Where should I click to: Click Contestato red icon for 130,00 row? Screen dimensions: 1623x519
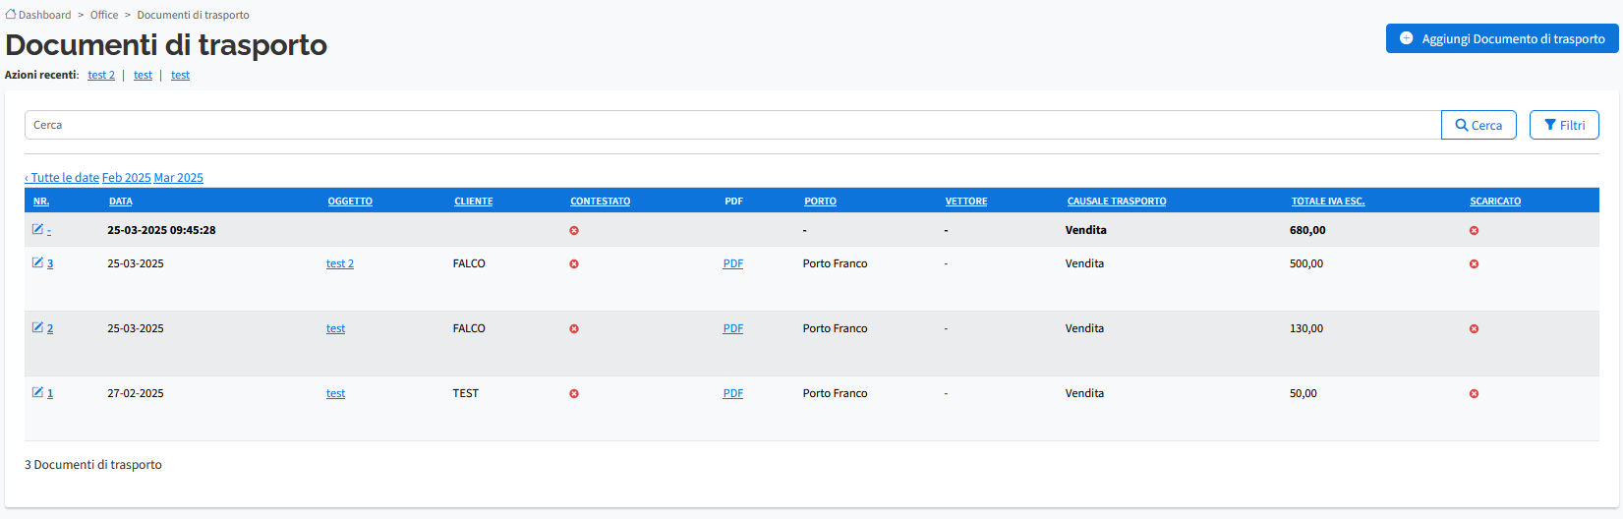pyautogui.click(x=574, y=329)
